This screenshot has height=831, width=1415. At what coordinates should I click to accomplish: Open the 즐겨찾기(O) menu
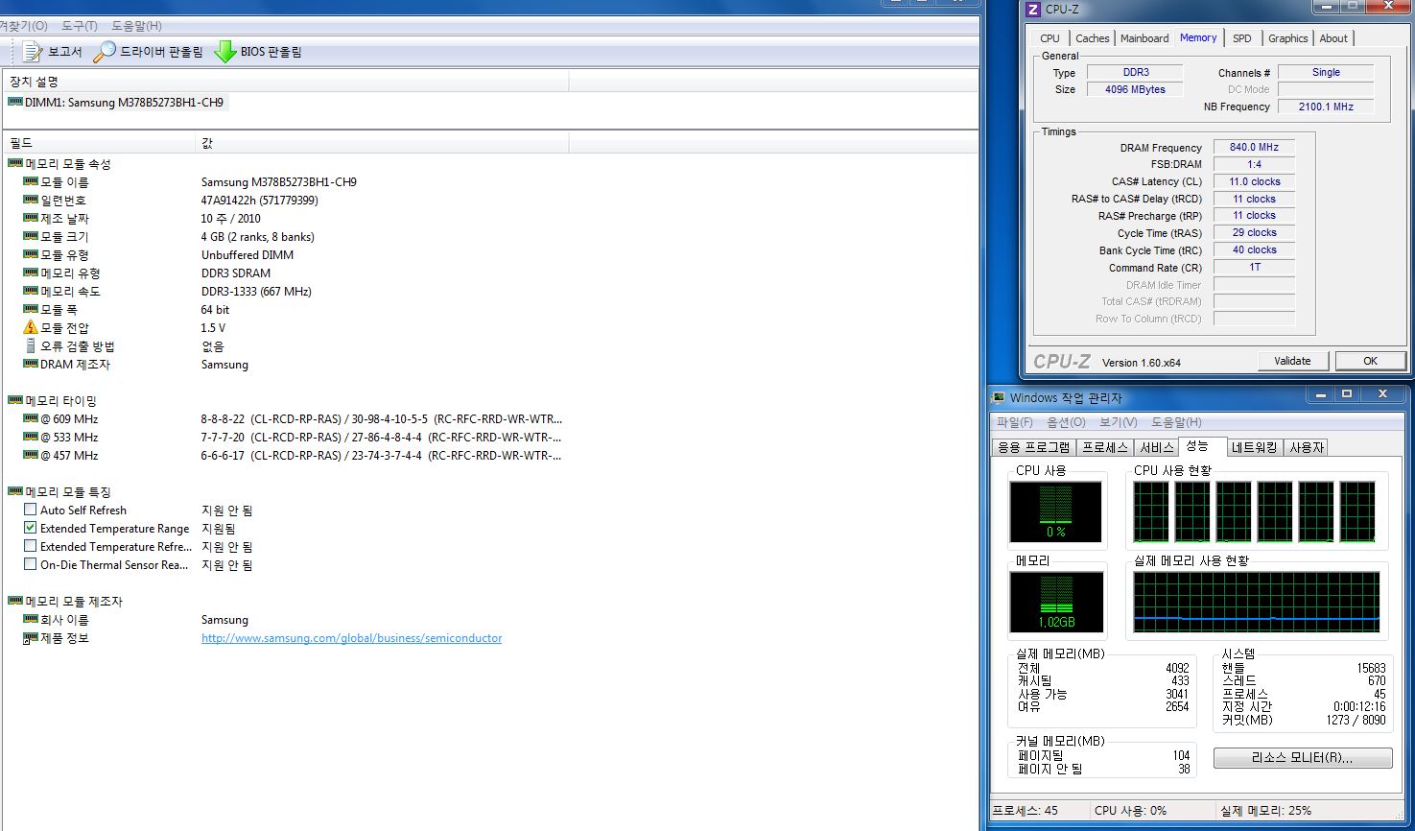pos(23,26)
